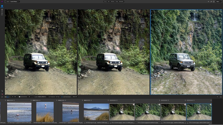
Task: Click the sort order icon in top bar
Action: [x=209, y=2]
